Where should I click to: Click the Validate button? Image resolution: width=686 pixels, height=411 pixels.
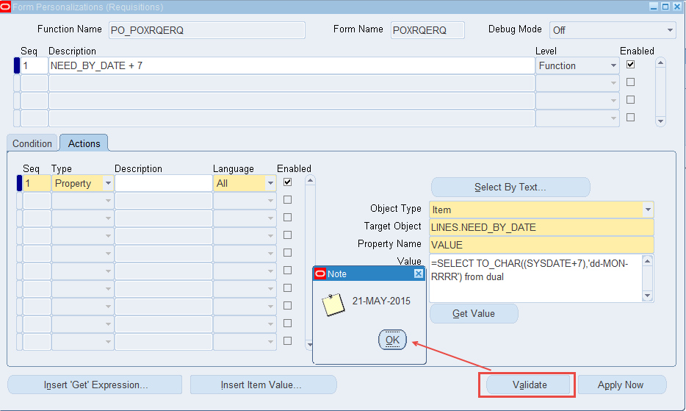coord(530,385)
